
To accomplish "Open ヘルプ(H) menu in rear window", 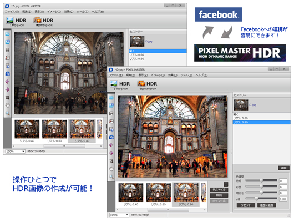I will click(x=98, y=12).
